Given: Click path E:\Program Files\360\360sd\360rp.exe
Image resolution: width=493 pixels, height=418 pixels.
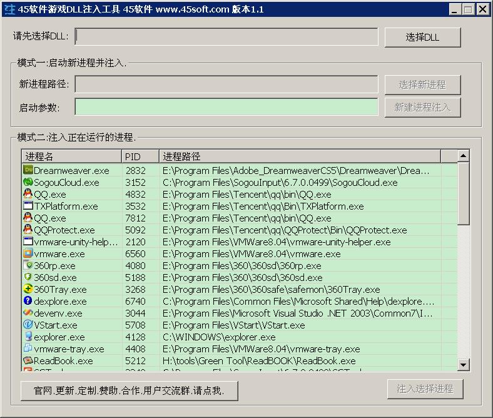Looking at the screenshot, I should click(242, 266).
